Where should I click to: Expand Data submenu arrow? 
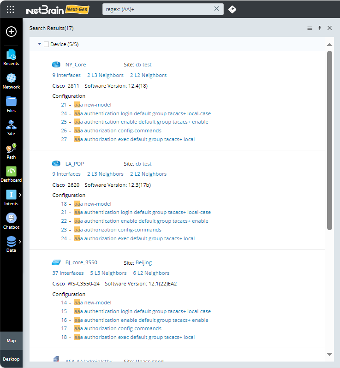click(x=20, y=242)
